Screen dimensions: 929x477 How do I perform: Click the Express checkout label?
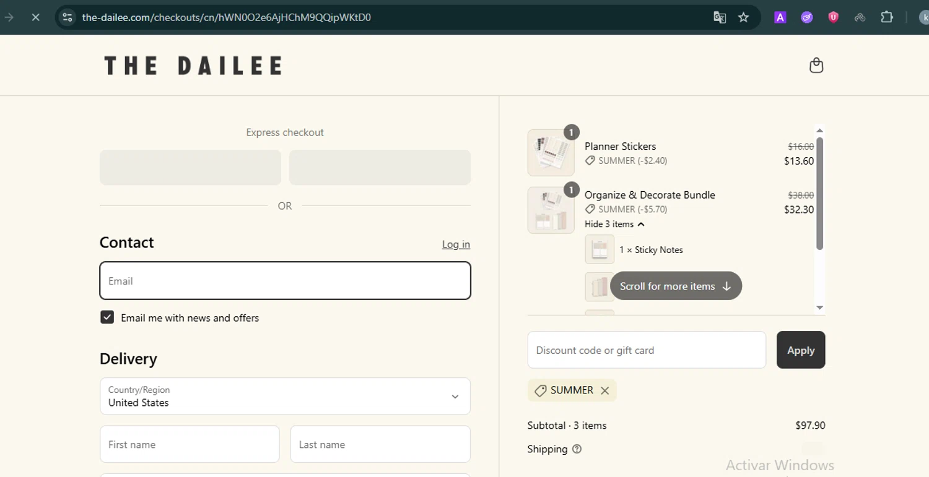click(285, 132)
